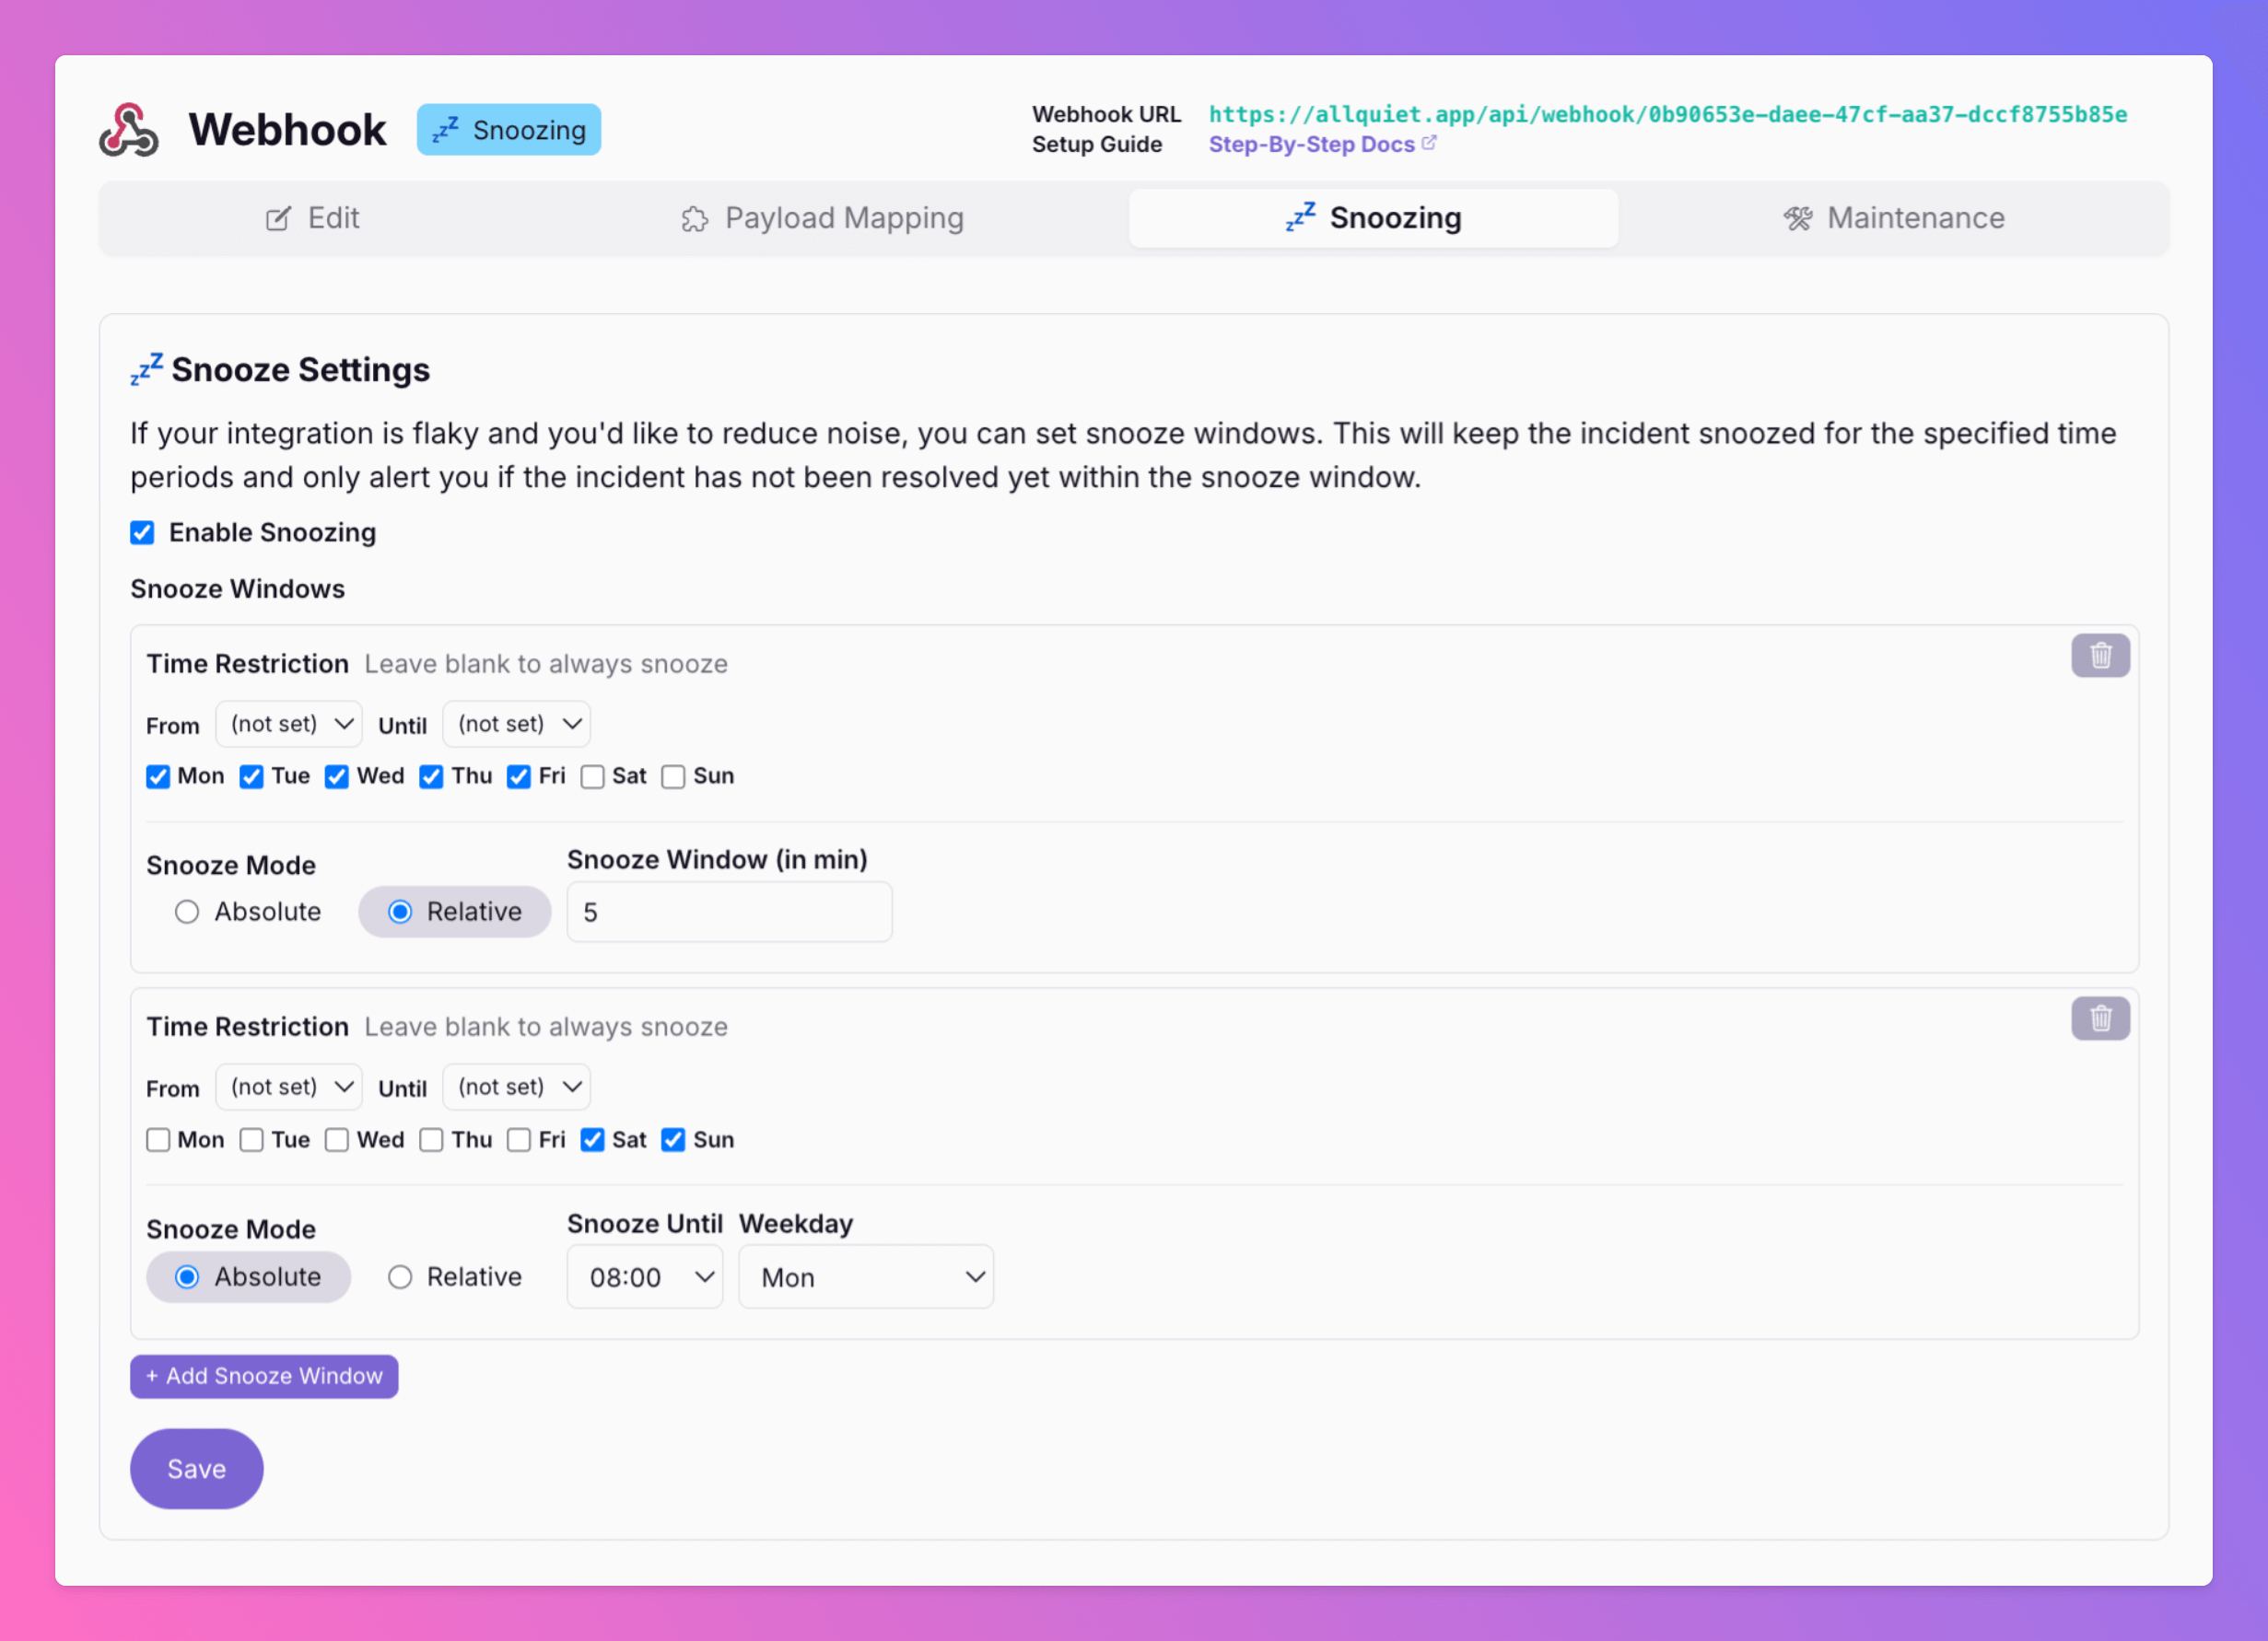Click Add Snooze Window button
The width and height of the screenshot is (2268, 1641).
264,1376
